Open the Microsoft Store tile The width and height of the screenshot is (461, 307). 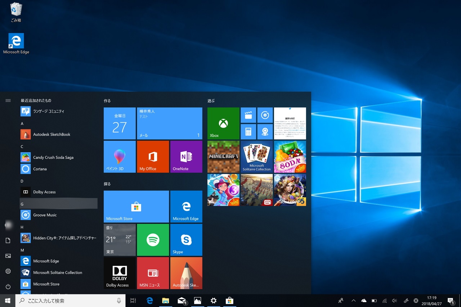click(136, 207)
